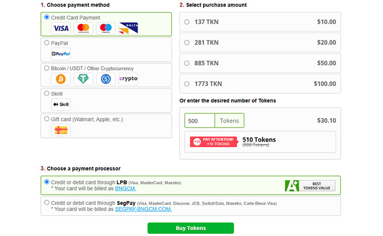Click the orange Bitcoin icon
This screenshot has width=383, height=236.
tap(61, 79)
